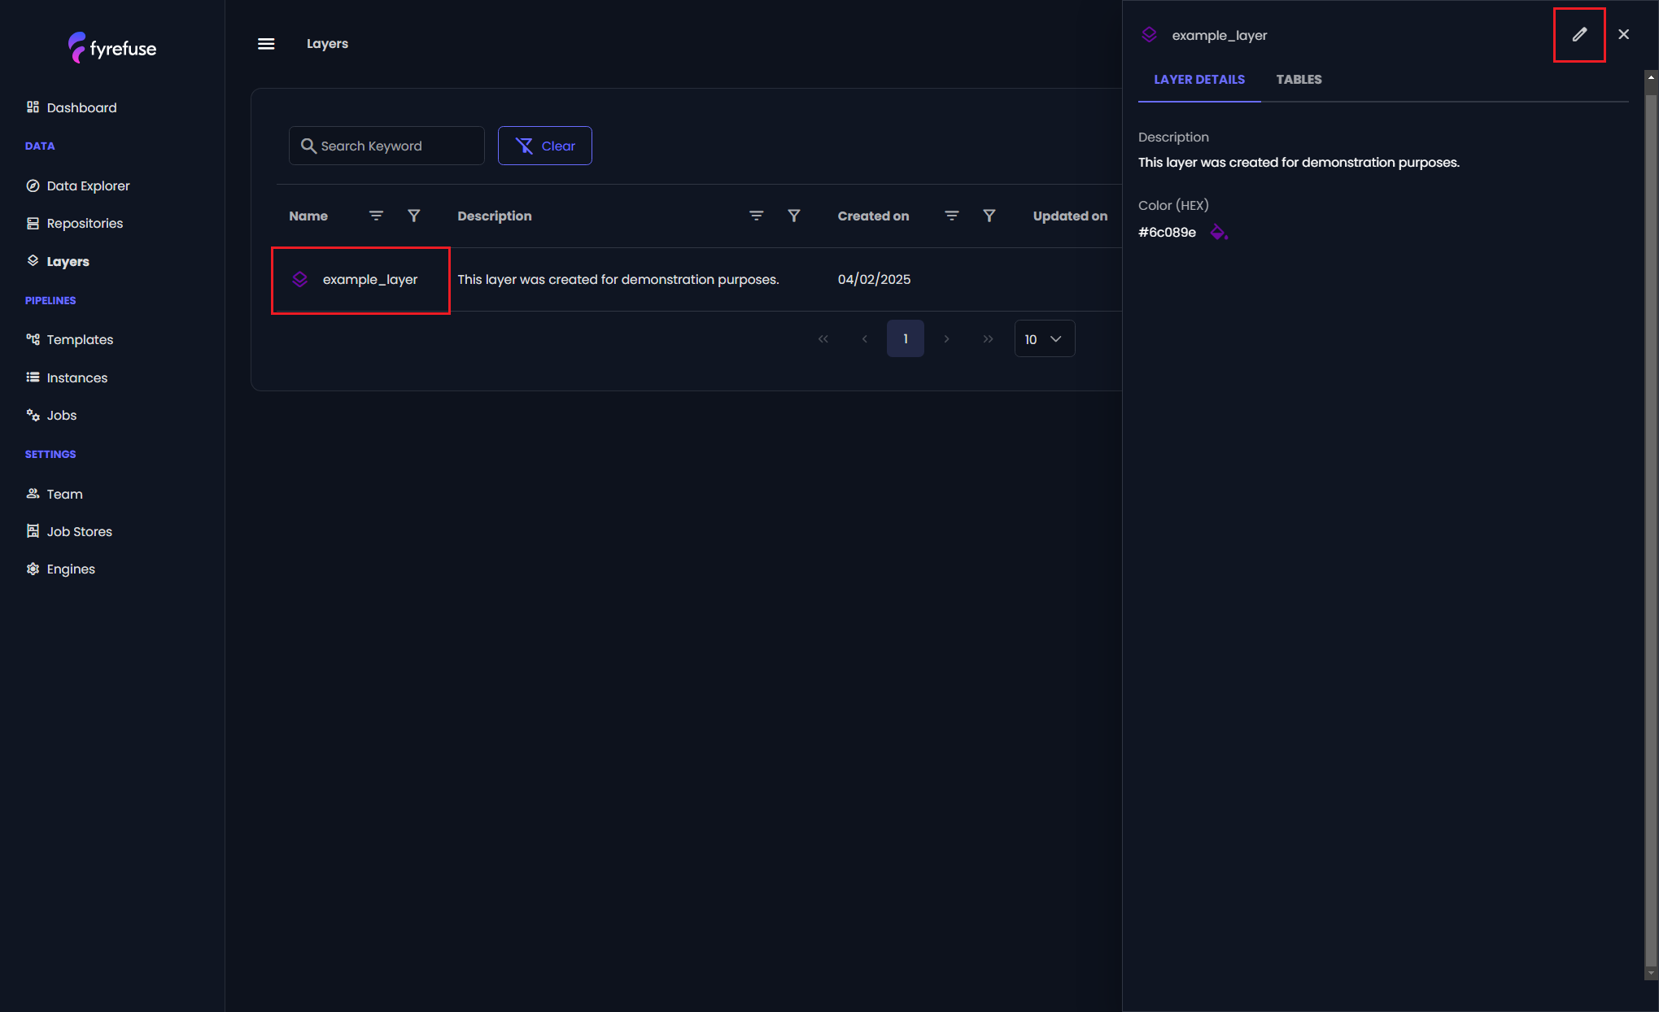Click scrollbar up arrow in panel
The height and width of the screenshot is (1012, 1659).
(x=1651, y=76)
